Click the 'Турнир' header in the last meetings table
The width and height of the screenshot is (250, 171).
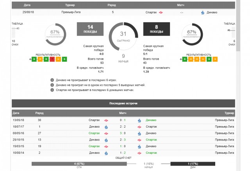tap(229, 113)
